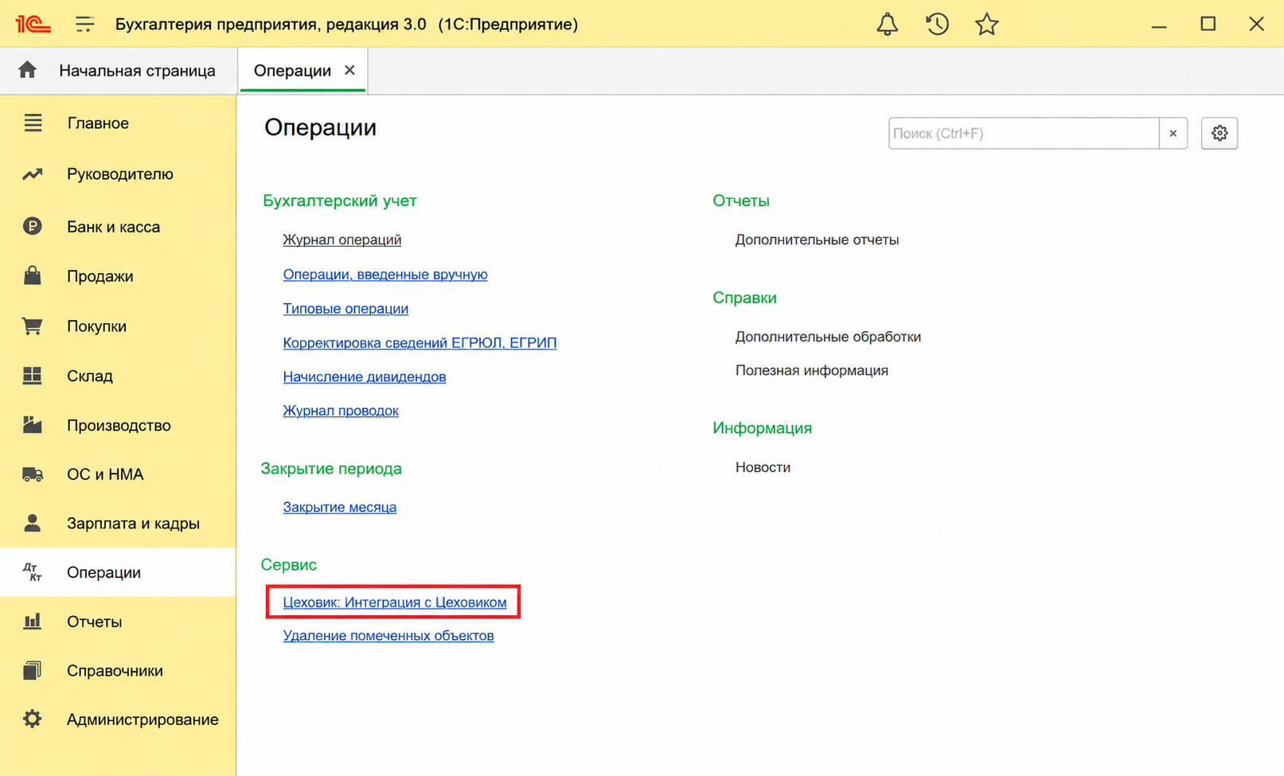
Task: Open Удаление помеченных объектов link
Action: (388, 636)
